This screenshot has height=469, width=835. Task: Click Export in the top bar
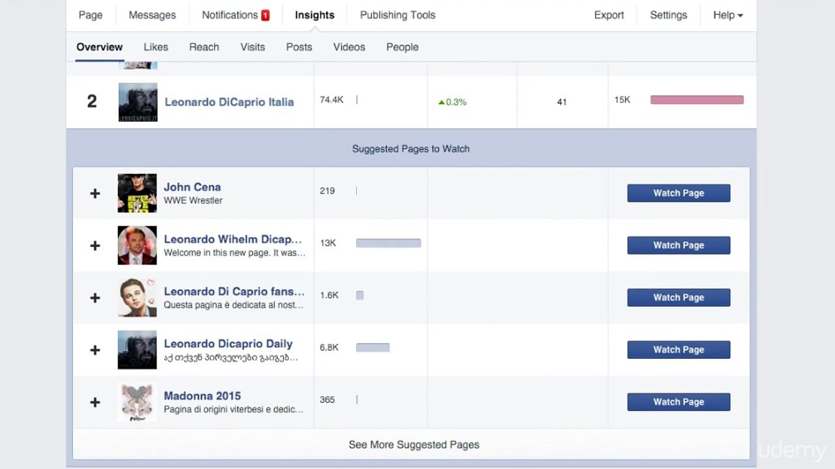(x=609, y=15)
